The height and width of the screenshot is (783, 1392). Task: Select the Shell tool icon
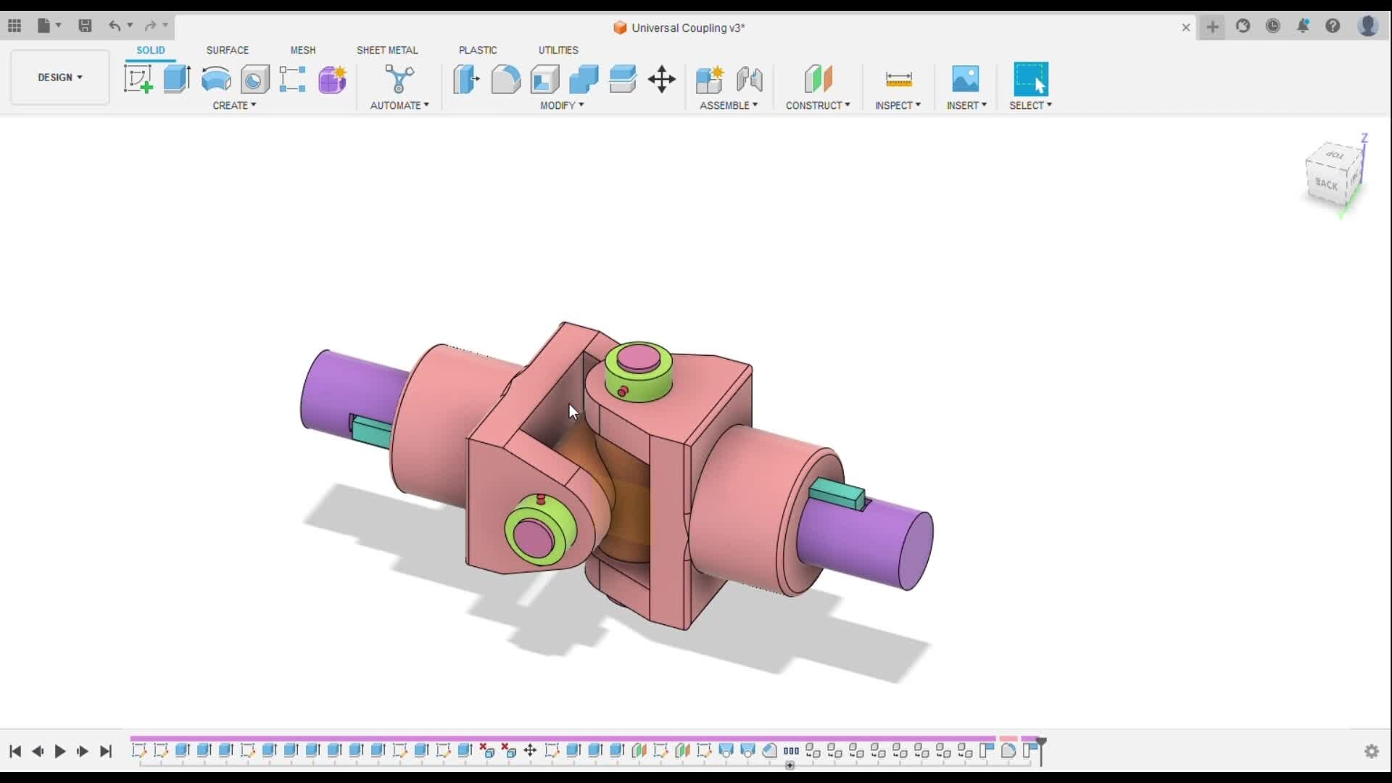point(544,79)
